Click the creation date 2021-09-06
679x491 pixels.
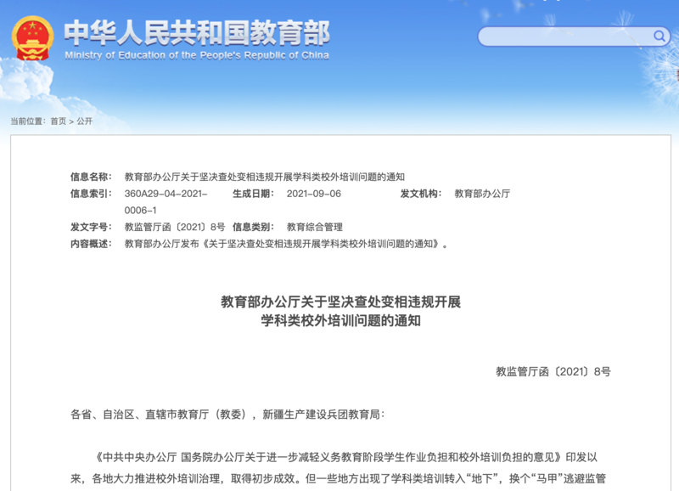313,194
